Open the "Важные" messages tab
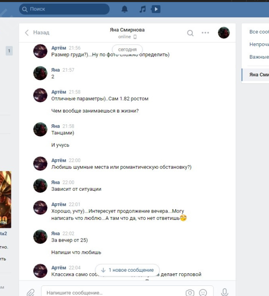This screenshot has height=296, width=269. 259,57
